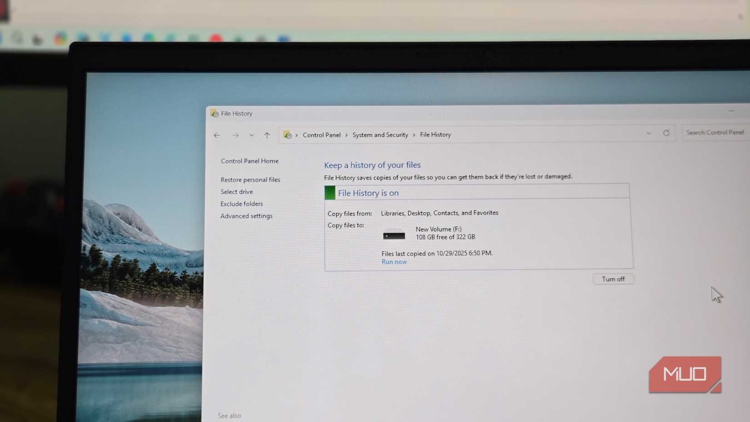Select Control Panel in the breadcrumb path
Viewport: 750px width, 422px height.
[321, 135]
